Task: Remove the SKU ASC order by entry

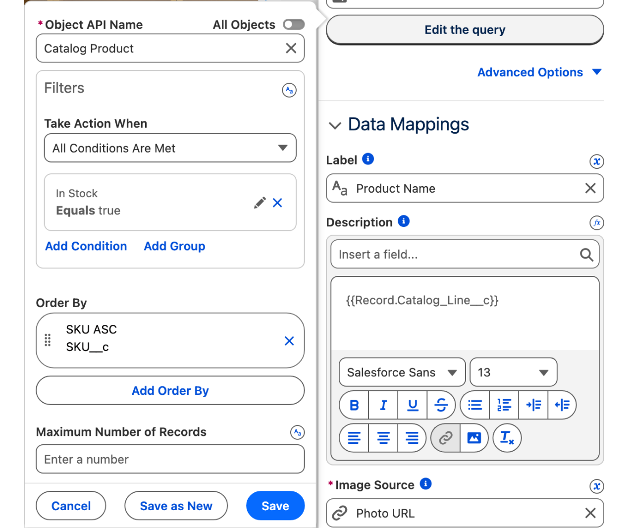Action: (289, 341)
